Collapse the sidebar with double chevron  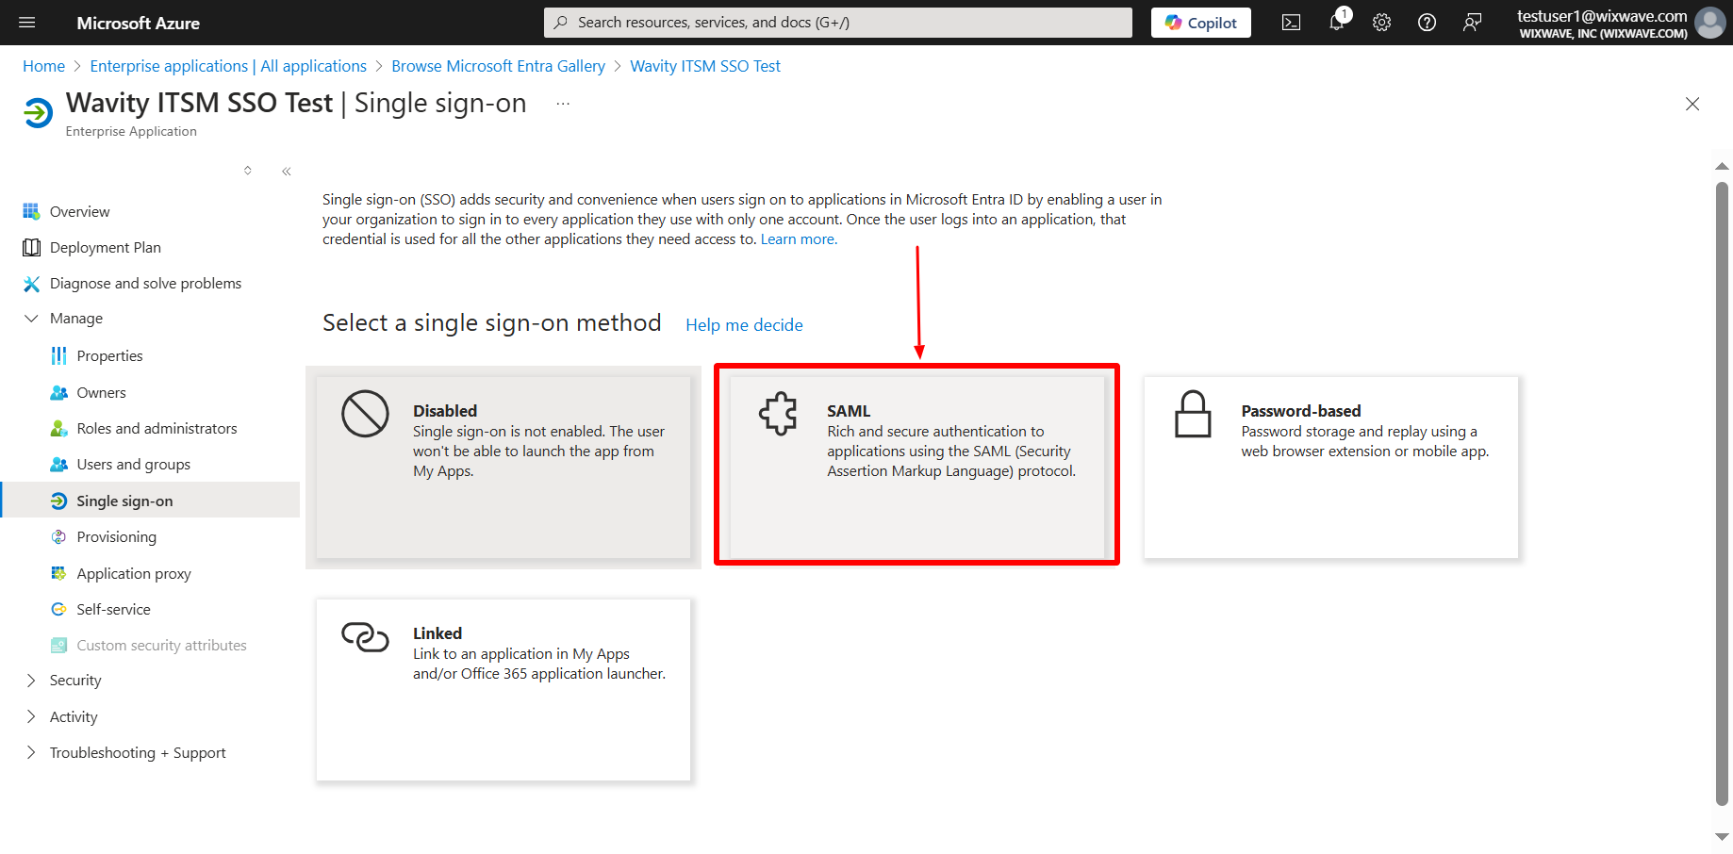[x=287, y=171]
